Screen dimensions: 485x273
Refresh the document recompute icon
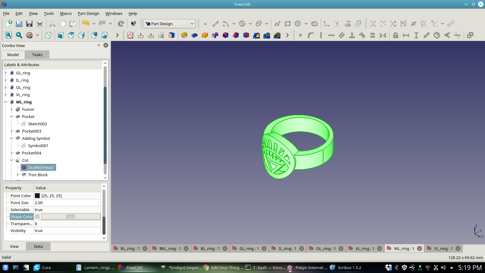(121, 24)
